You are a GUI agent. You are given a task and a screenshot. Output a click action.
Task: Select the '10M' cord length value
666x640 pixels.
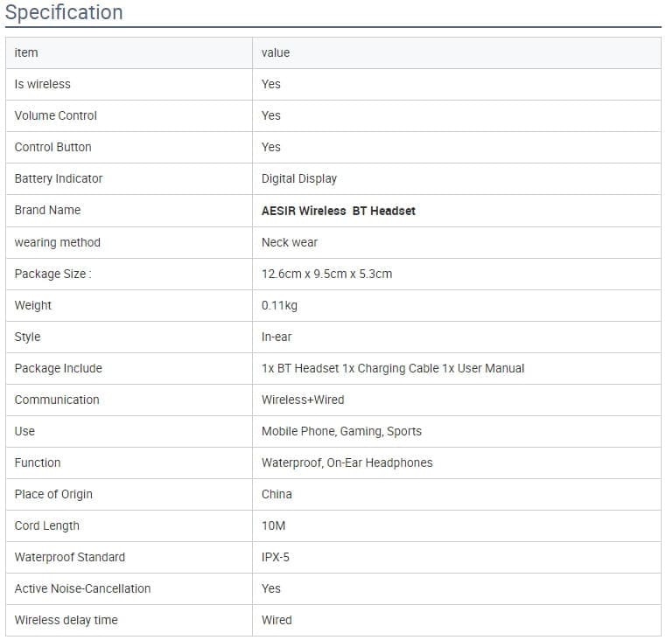click(273, 525)
